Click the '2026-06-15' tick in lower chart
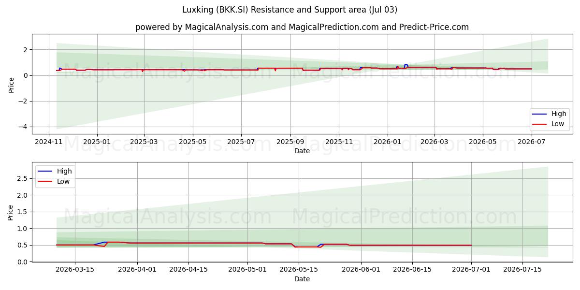This screenshot has width=580, height=290. [x=412, y=270]
